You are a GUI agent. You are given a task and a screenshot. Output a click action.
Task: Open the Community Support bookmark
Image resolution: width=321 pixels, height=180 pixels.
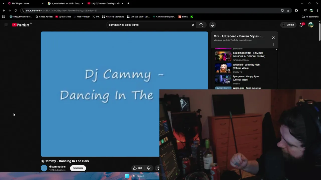point(164,17)
